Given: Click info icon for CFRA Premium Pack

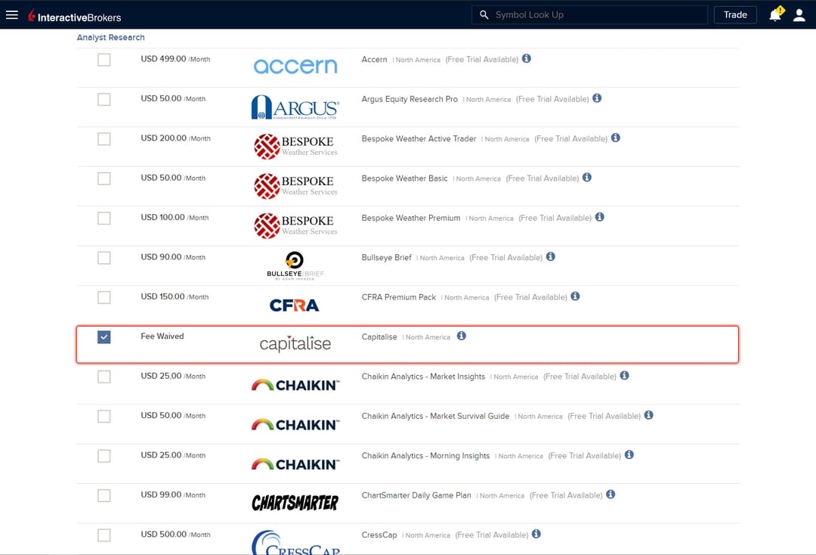Looking at the screenshot, I should pos(575,296).
